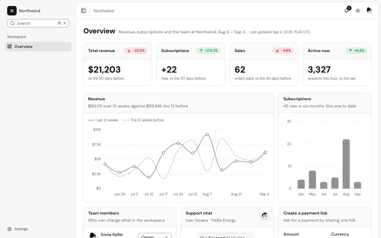Click "The 12 weeks before" legend entry
The width and height of the screenshot is (381, 238).
pos(143,120)
